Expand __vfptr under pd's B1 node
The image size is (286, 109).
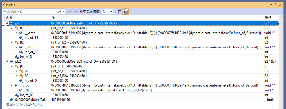pyautogui.click(x=16, y=33)
